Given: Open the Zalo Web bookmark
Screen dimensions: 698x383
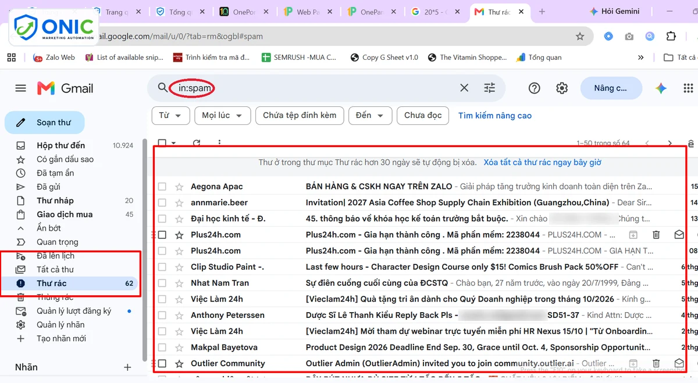Looking at the screenshot, I should click(x=54, y=58).
